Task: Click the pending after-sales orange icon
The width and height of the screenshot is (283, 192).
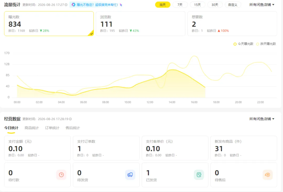Action: click(268, 175)
